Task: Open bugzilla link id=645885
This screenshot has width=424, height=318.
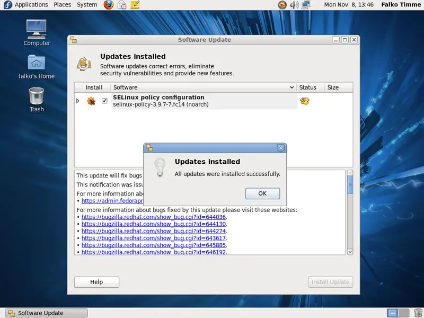Action: (x=154, y=245)
